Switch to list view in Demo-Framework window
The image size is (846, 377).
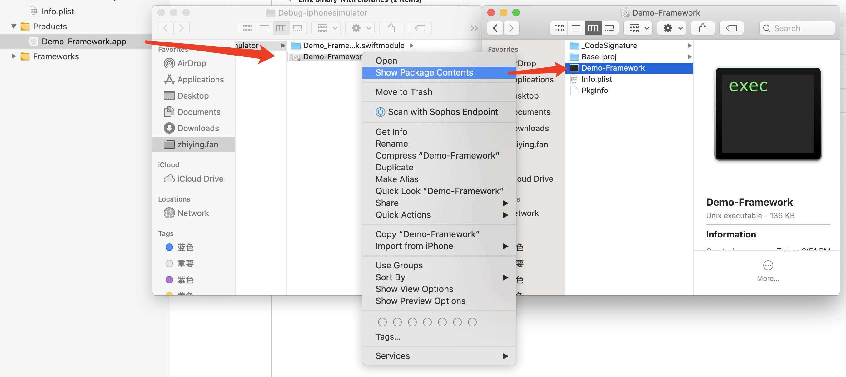tap(576, 28)
